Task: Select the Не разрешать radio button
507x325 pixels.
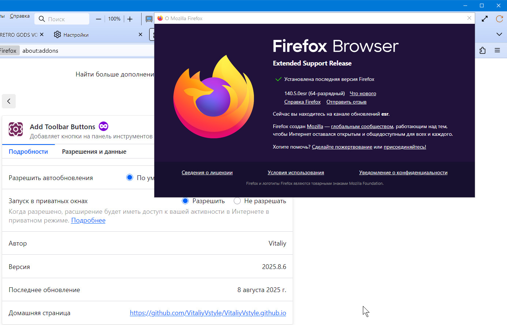Action: click(237, 201)
